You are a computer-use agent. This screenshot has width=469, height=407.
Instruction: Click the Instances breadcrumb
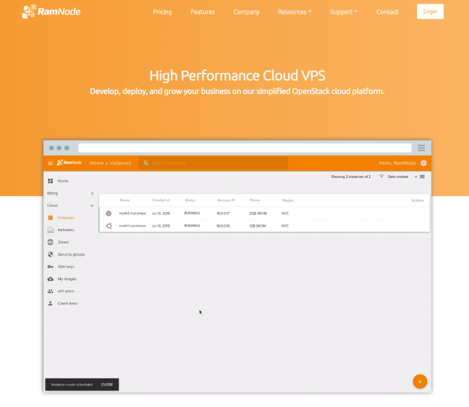pos(120,163)
